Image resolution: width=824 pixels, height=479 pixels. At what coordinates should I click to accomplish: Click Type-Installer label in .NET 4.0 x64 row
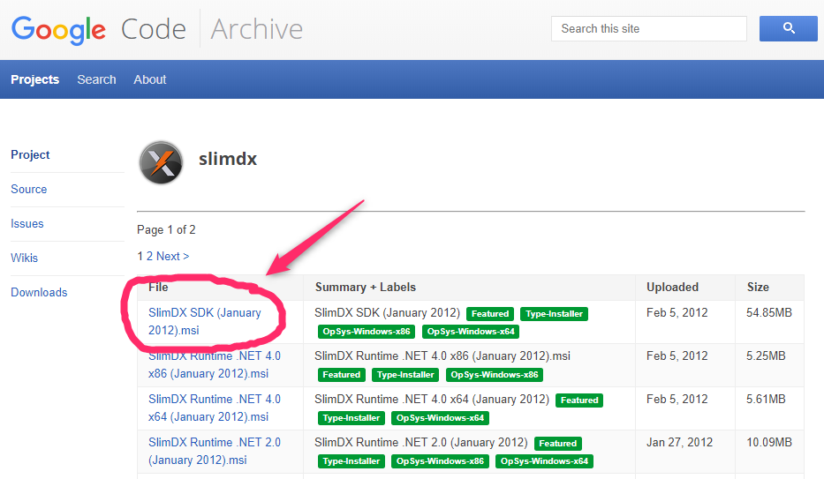pyautogui.click(x=351, y=418)
